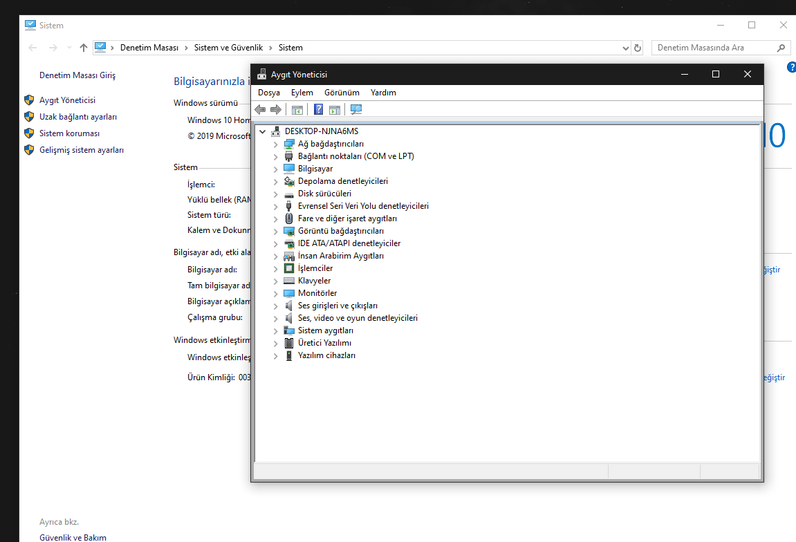The height and width of the screenshot is (542, 796).
Task: Open the Dosya menu
Action: click(x=268, y=93)
